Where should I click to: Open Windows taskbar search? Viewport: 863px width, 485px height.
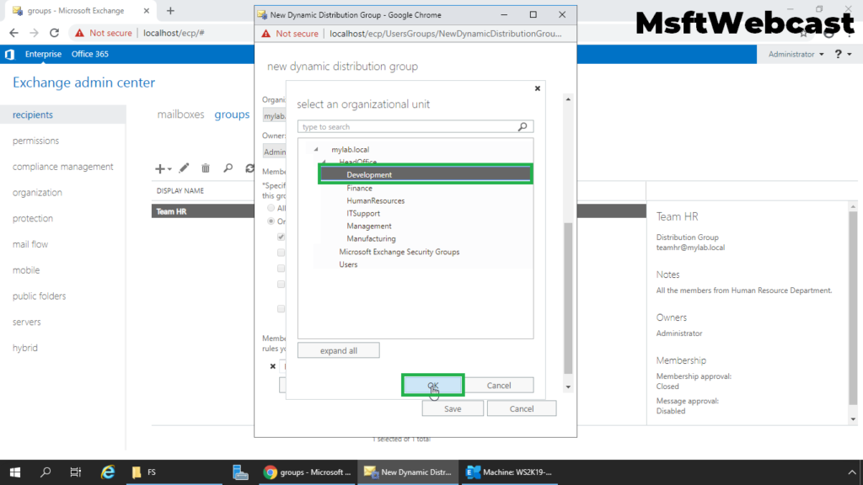click(46, 472)
